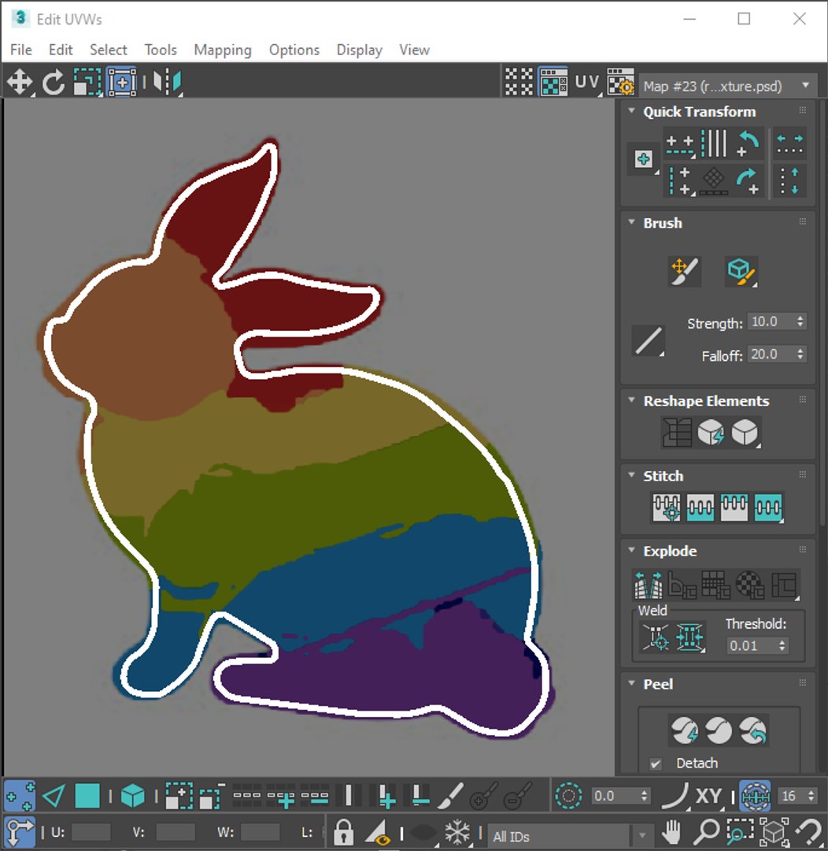The height and width of the screenshot is (851, 828).
Task: Click Target Weld icon
Action: coord(656,637)
